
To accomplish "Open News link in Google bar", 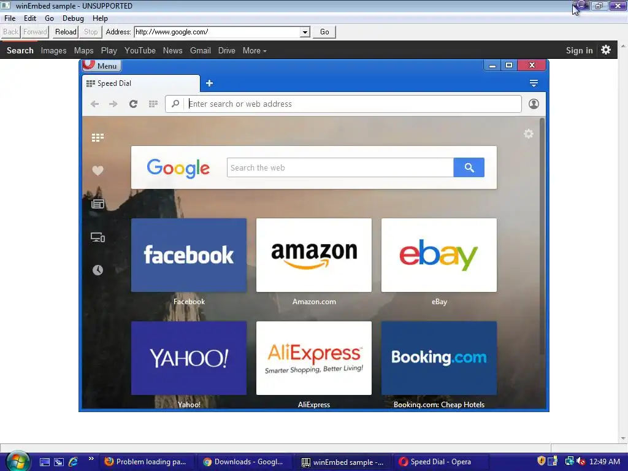I will 172,50.
